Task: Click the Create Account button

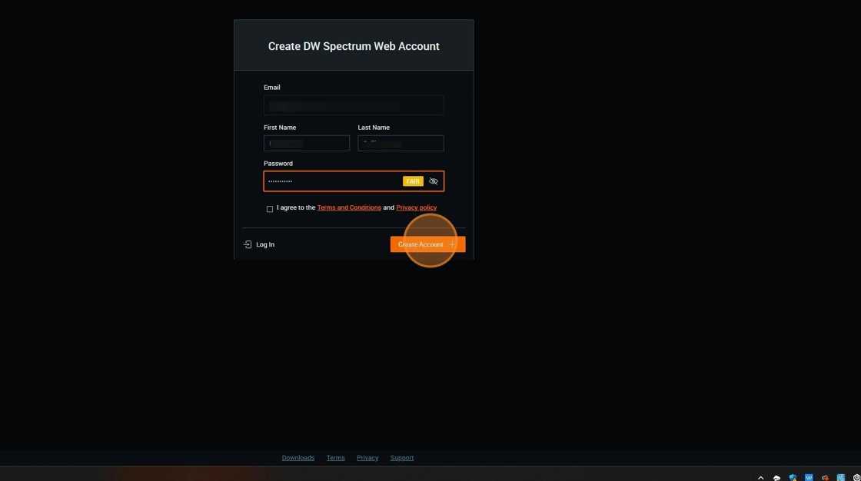Action: [427, 244]
